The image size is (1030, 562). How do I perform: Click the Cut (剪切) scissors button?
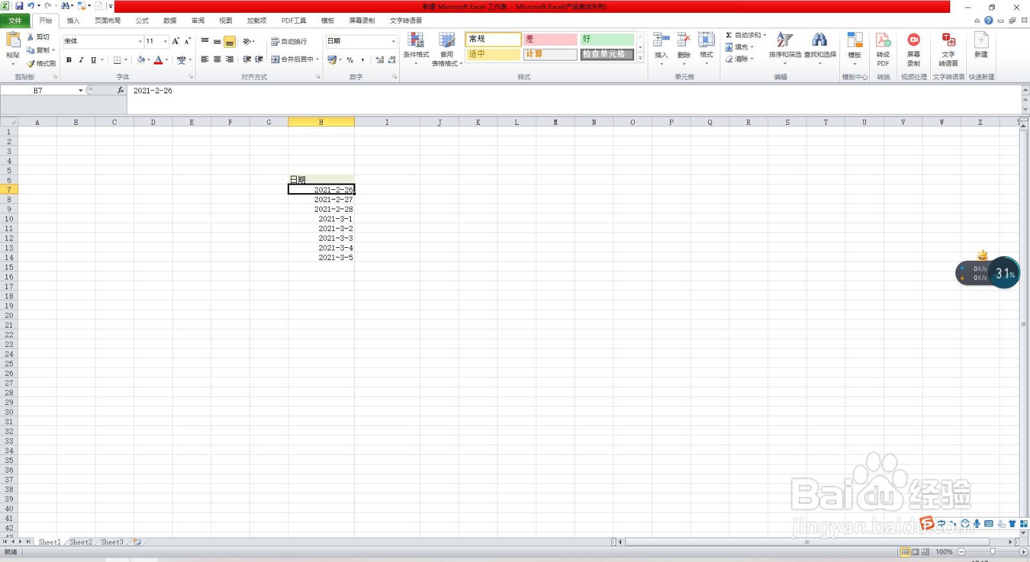[38, 37]
